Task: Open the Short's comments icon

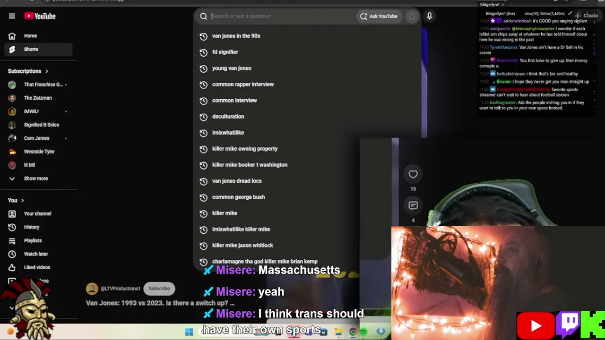Action: [413, 206]
